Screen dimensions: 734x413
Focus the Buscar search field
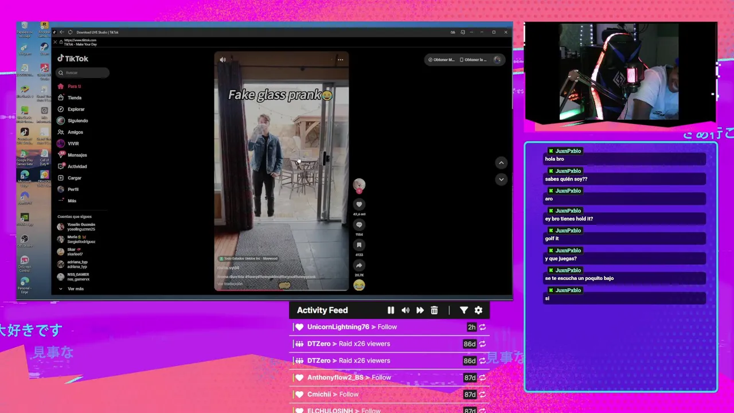pos(83,73)
